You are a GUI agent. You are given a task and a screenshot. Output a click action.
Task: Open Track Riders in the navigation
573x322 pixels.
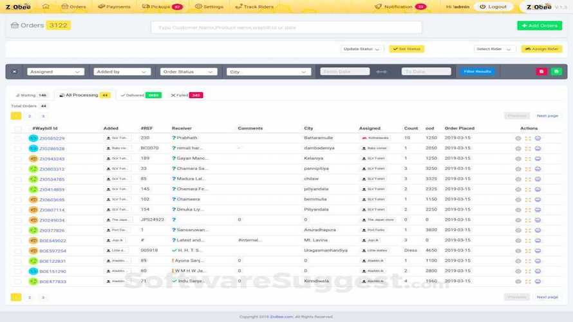tap(254, 6)
